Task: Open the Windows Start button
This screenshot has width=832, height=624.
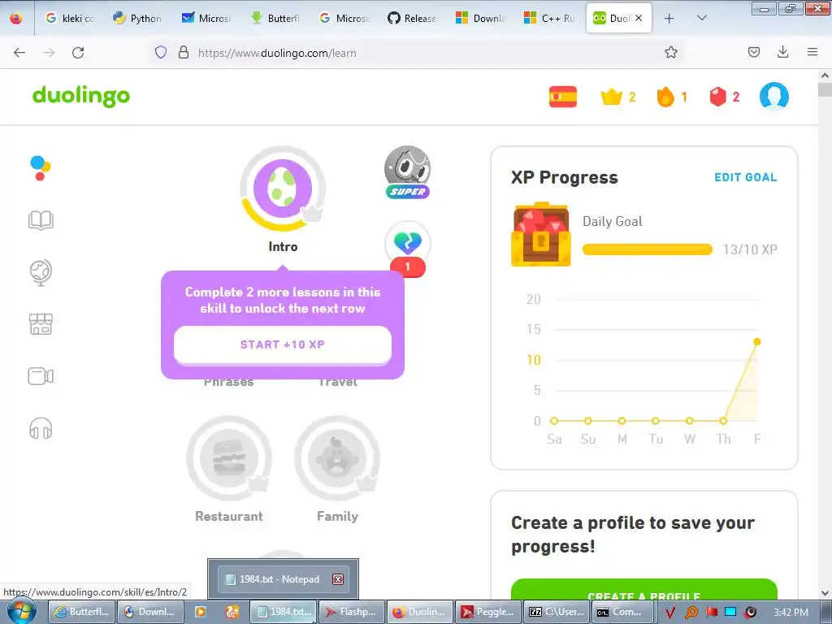Action: click(x=21, y=612)
